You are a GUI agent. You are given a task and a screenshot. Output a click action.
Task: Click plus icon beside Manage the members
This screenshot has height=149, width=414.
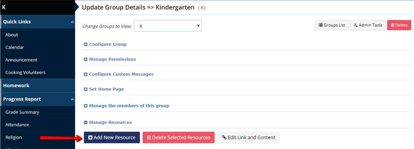[x=86, y=106]
